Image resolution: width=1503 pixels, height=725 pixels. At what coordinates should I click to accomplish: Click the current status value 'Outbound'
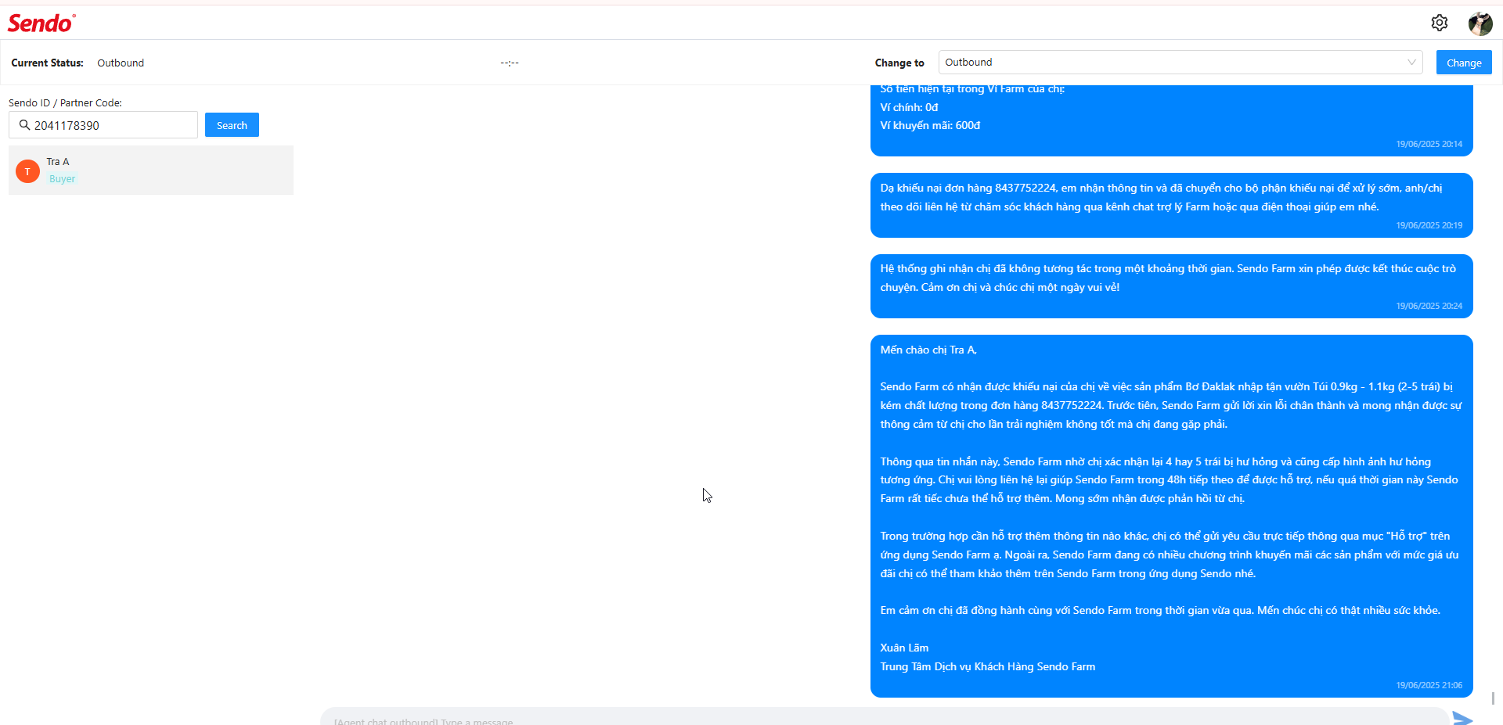coord(121,63)
